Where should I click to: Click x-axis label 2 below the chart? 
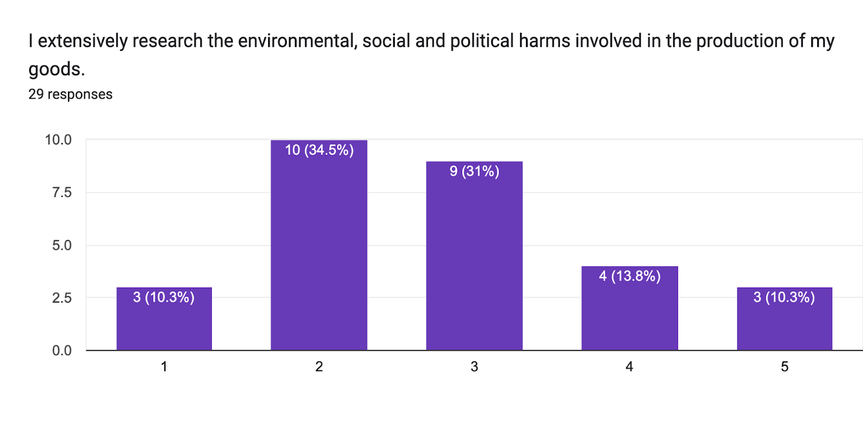319,367
